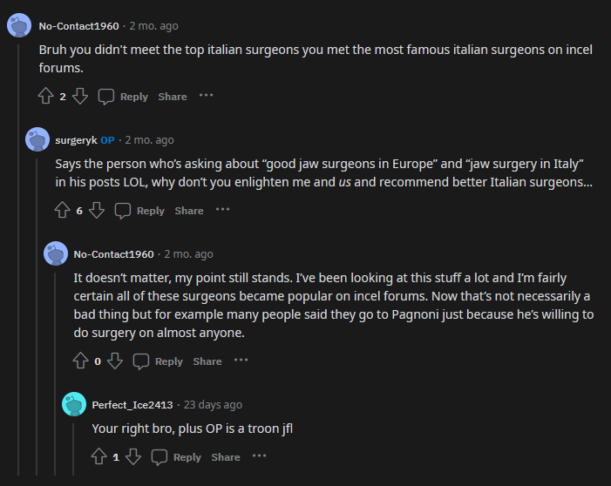Click the top comment's No-Contact1960 avatar

tap(19, 25)
